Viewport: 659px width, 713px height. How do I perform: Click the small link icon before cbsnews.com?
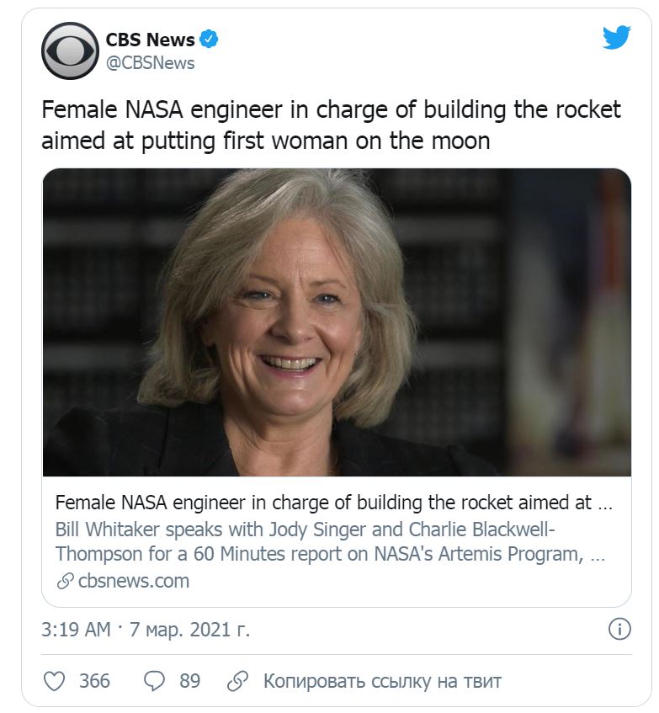coord(64,581)
